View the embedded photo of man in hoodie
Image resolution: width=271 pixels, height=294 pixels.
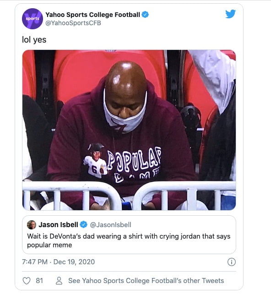[x=129, y=130]
